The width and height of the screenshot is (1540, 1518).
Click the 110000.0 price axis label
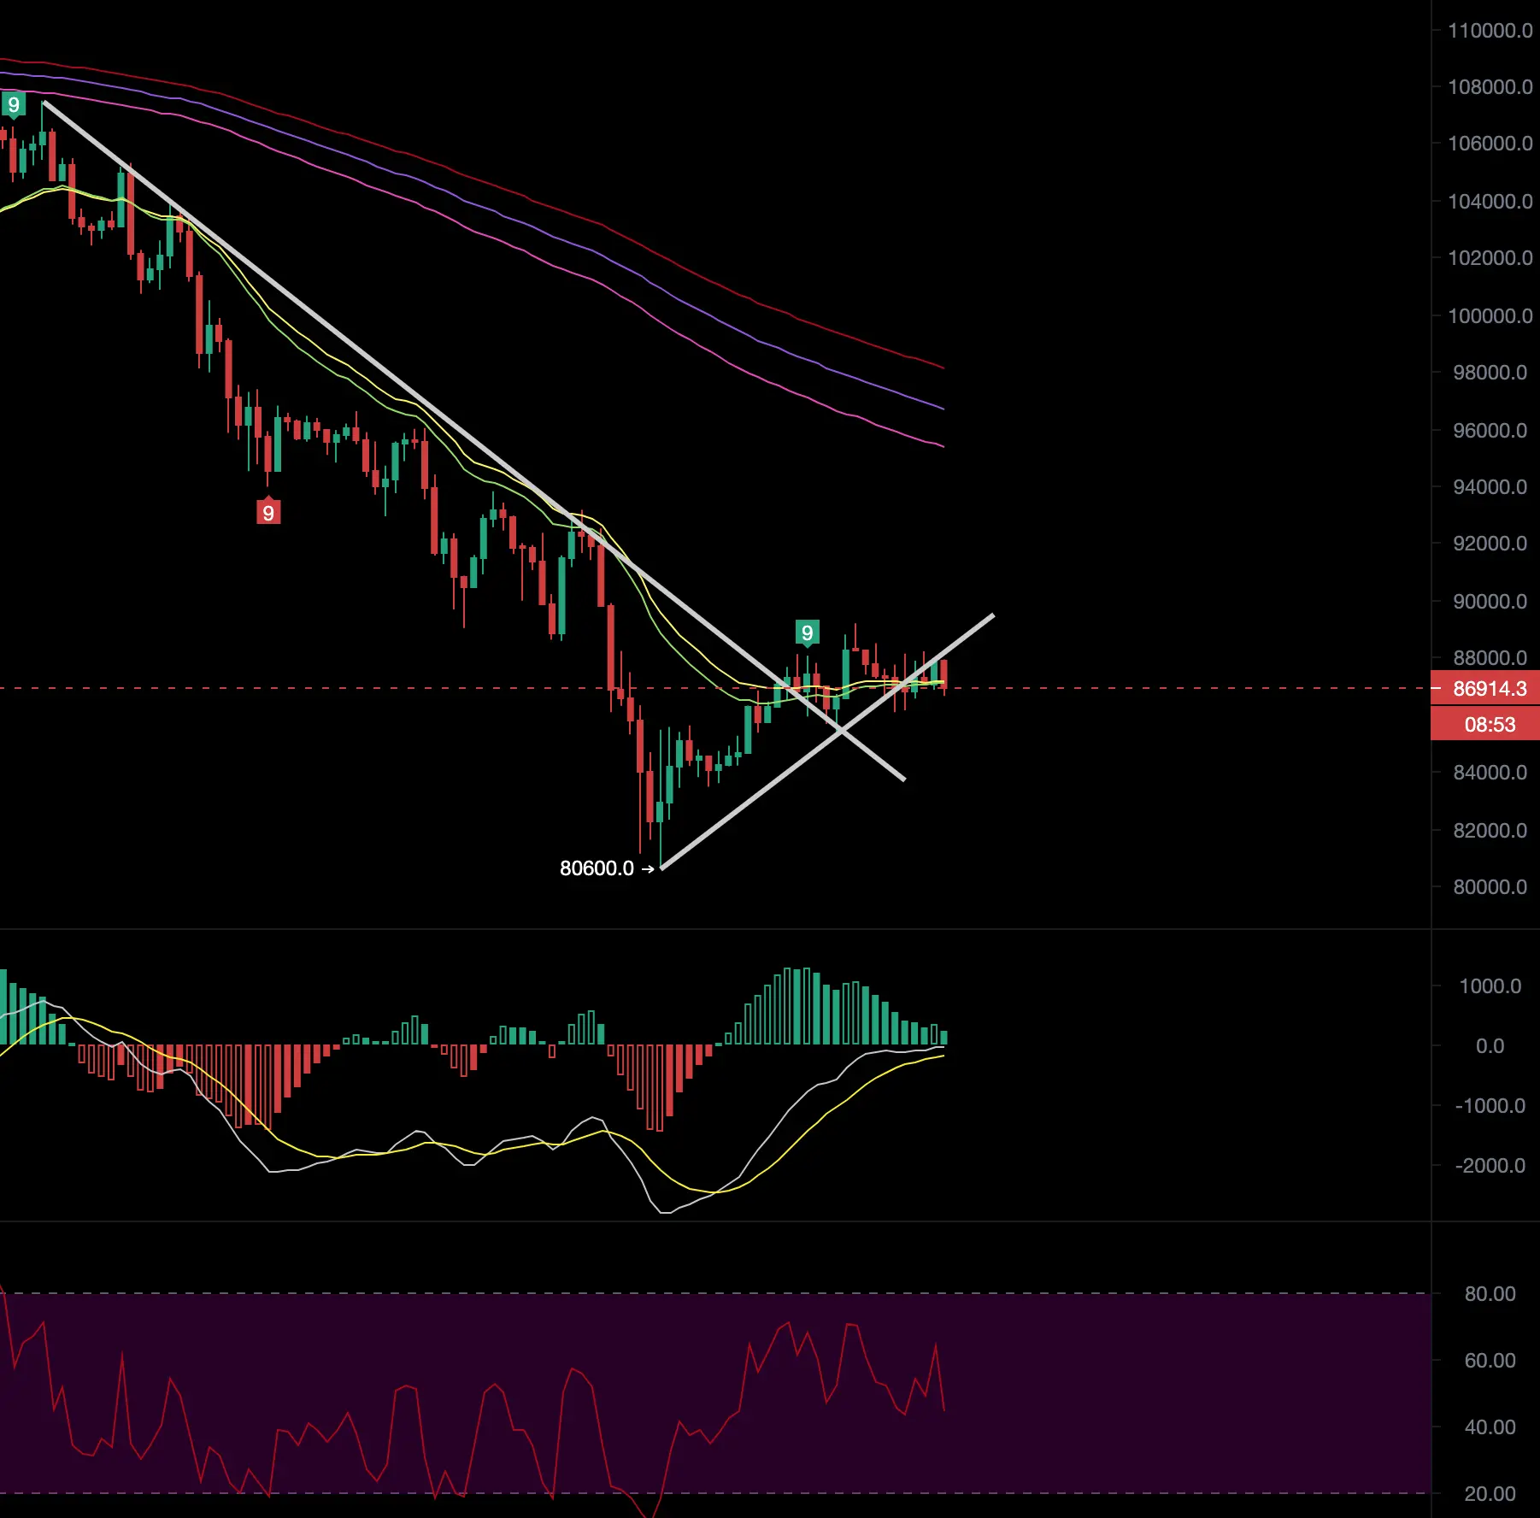1490,31
